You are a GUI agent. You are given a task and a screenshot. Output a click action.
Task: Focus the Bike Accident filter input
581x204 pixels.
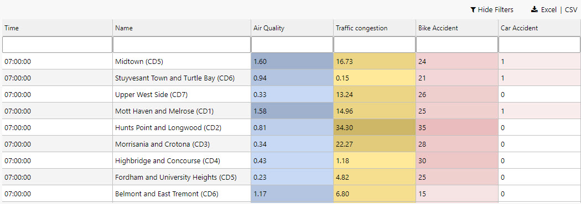(457, 45)
